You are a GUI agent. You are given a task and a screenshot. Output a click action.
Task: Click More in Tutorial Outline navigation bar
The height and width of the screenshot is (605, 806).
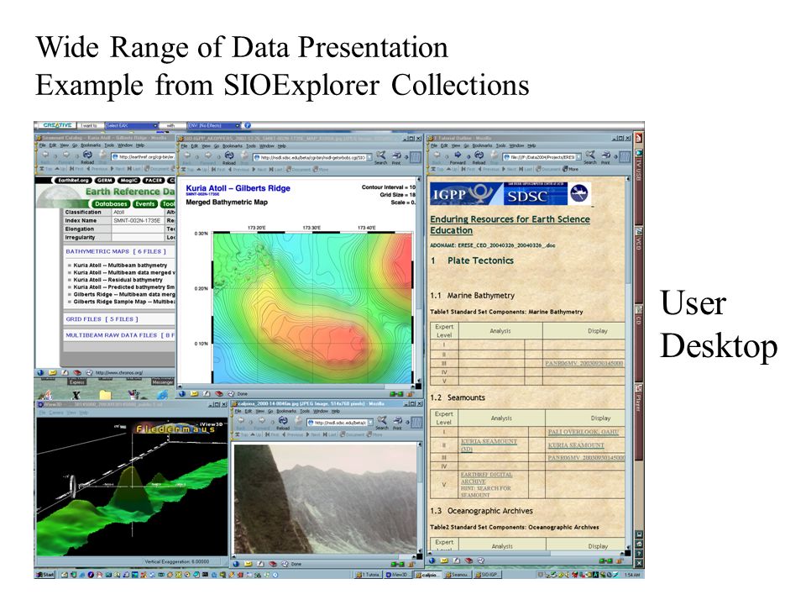click(x=570, y=168)
